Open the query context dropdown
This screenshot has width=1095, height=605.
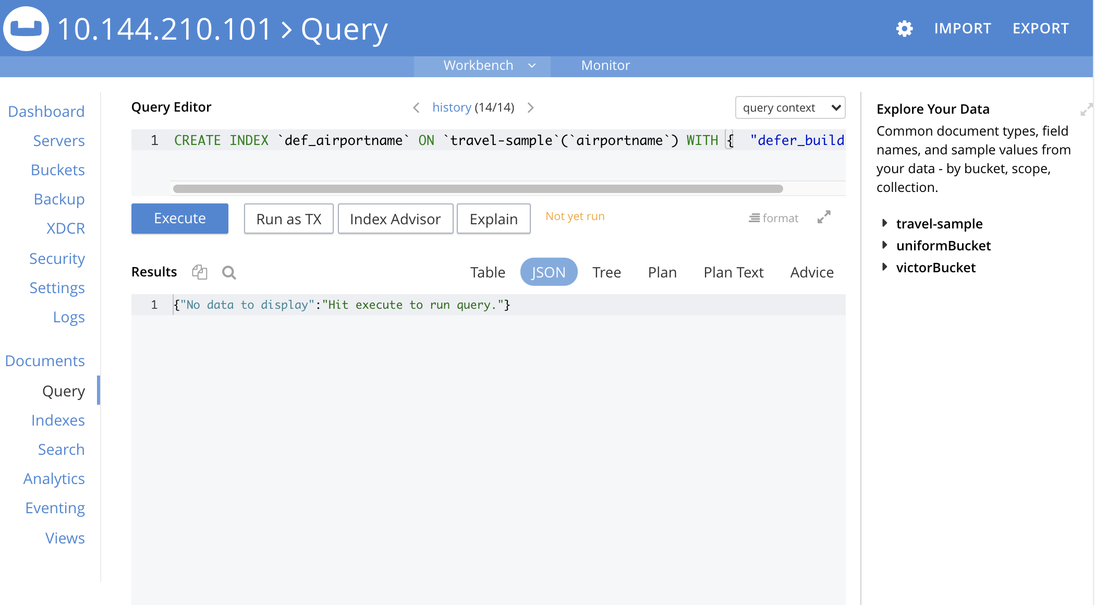[x=790, y=107]
